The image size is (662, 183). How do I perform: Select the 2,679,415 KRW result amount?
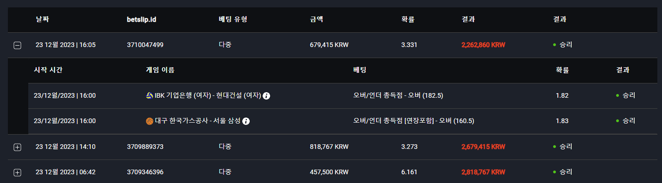[483, 147]
